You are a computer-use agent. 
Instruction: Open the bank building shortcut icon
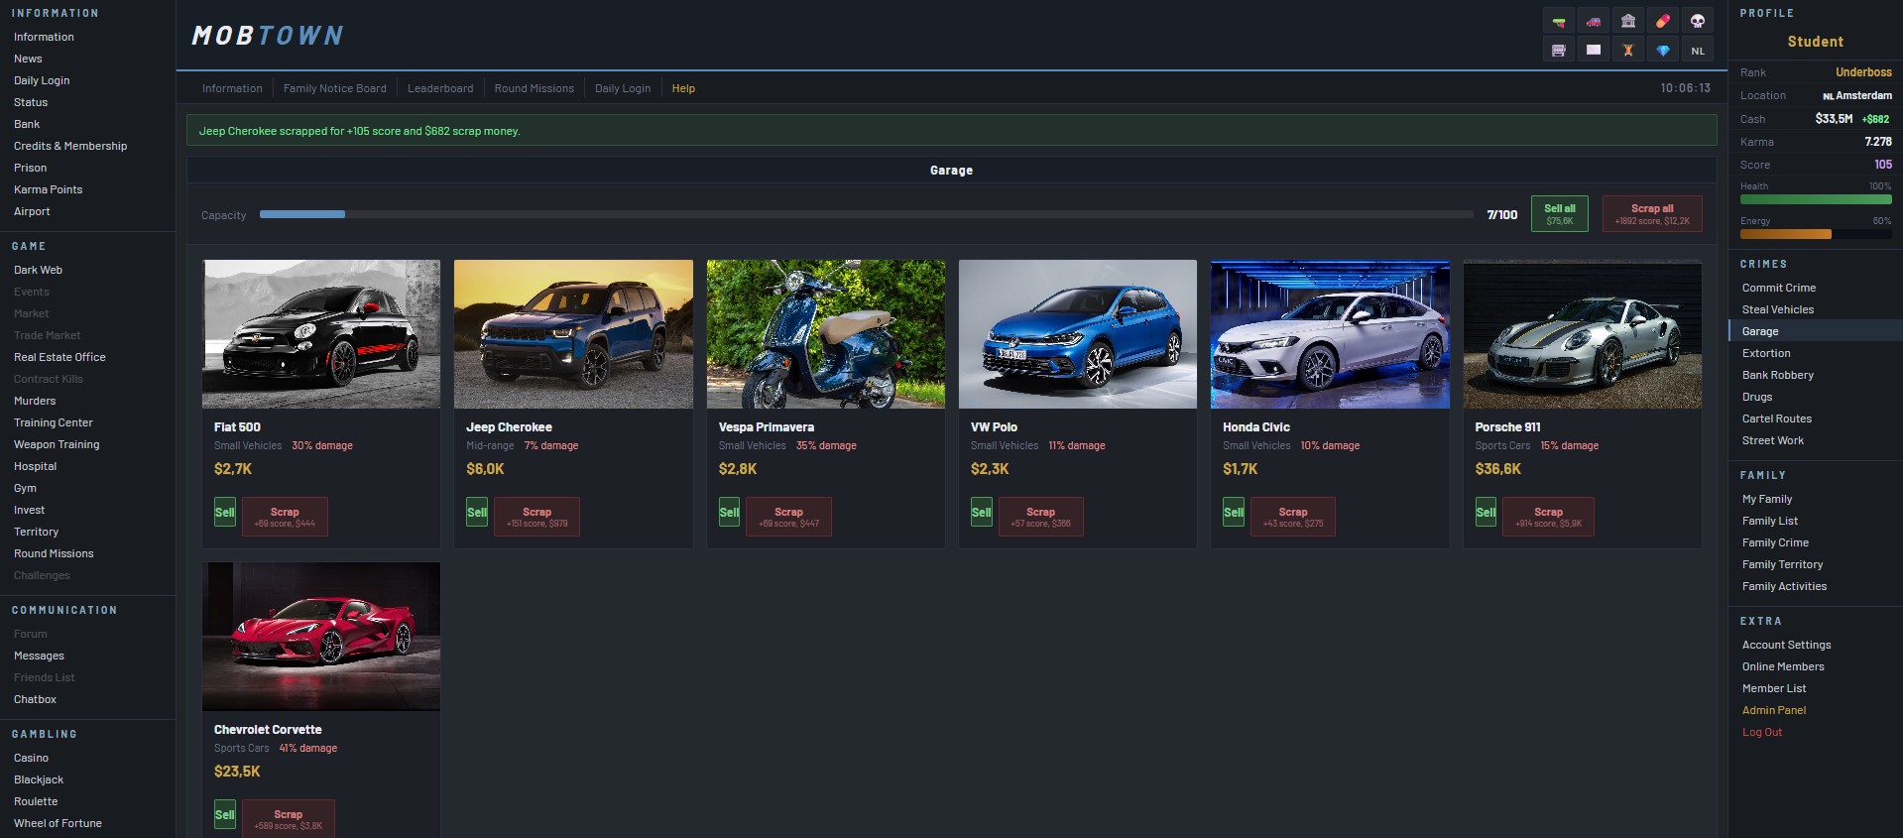[x=1627, y=21]
